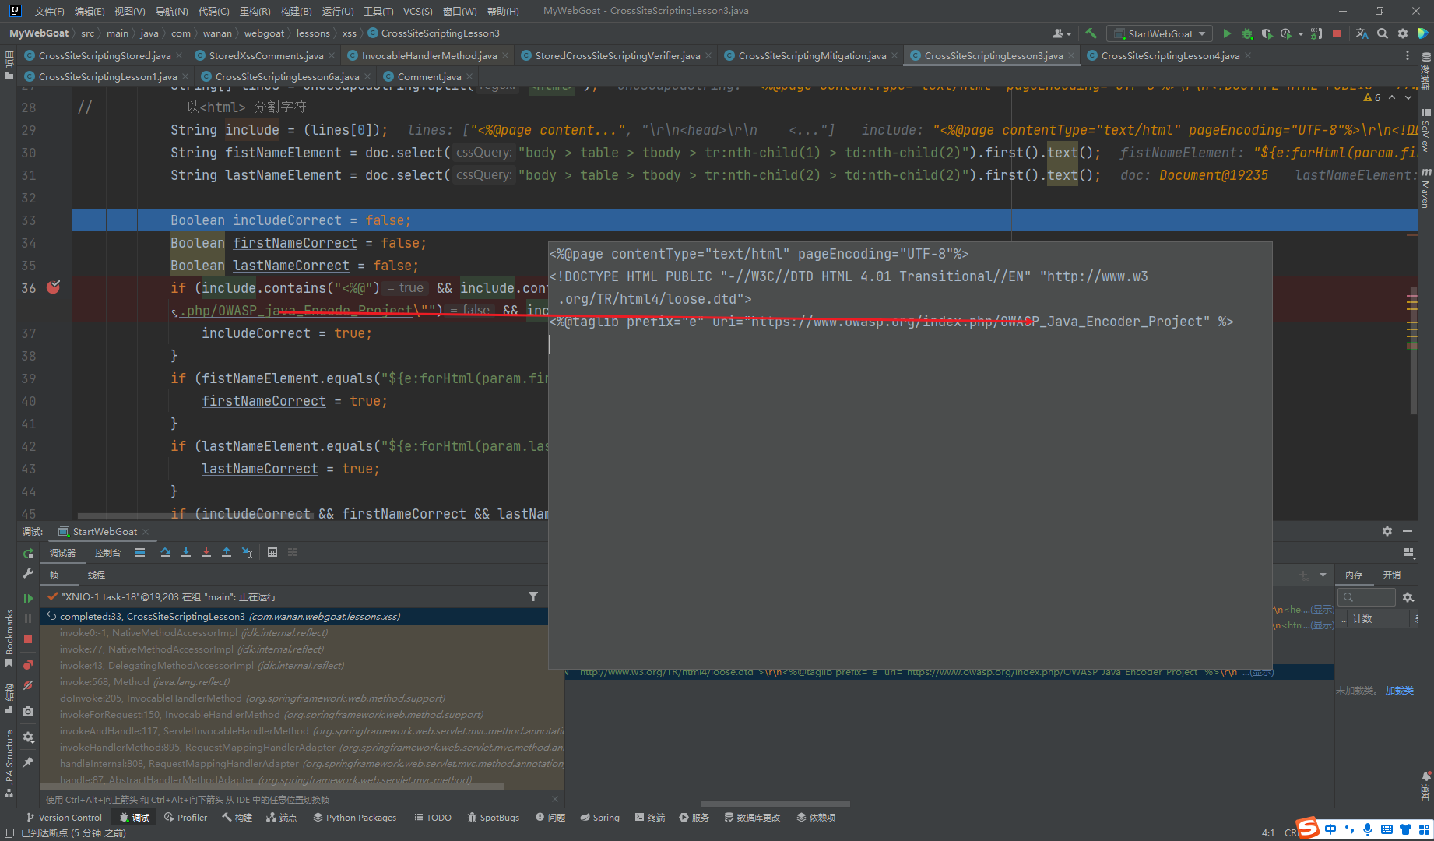This screenshot has width=1434, height=841.
Task: Open user account dropdown in top toolbar
Action: click(1062, 33)
